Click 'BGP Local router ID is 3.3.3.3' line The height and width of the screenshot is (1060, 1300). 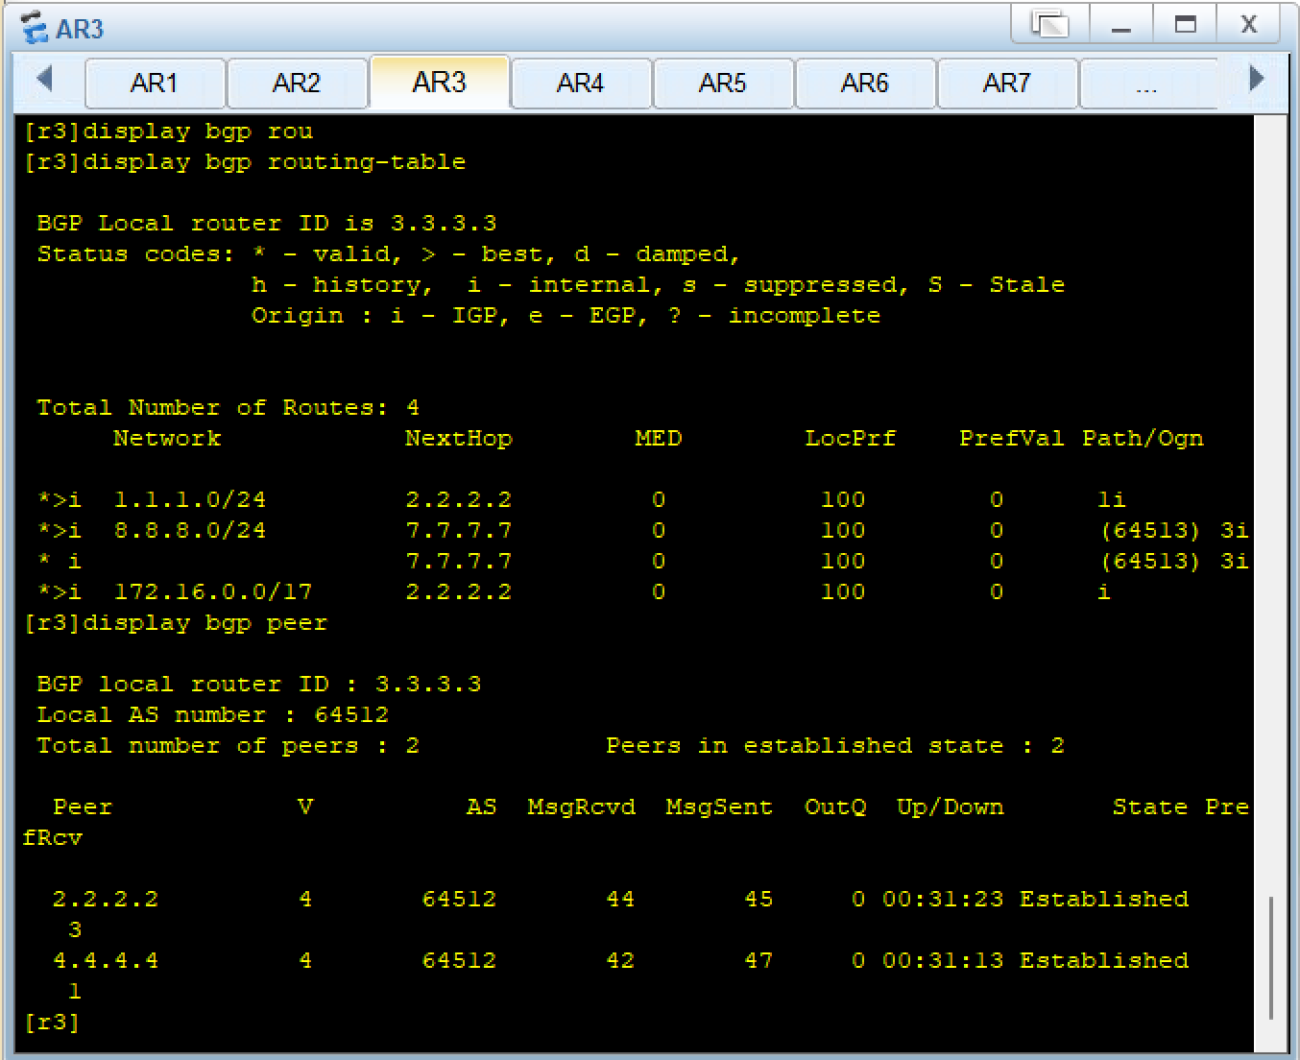(267, 223)
